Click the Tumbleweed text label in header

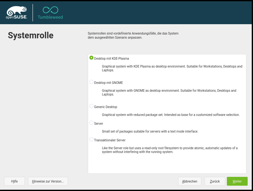click(x=50, y=17)
